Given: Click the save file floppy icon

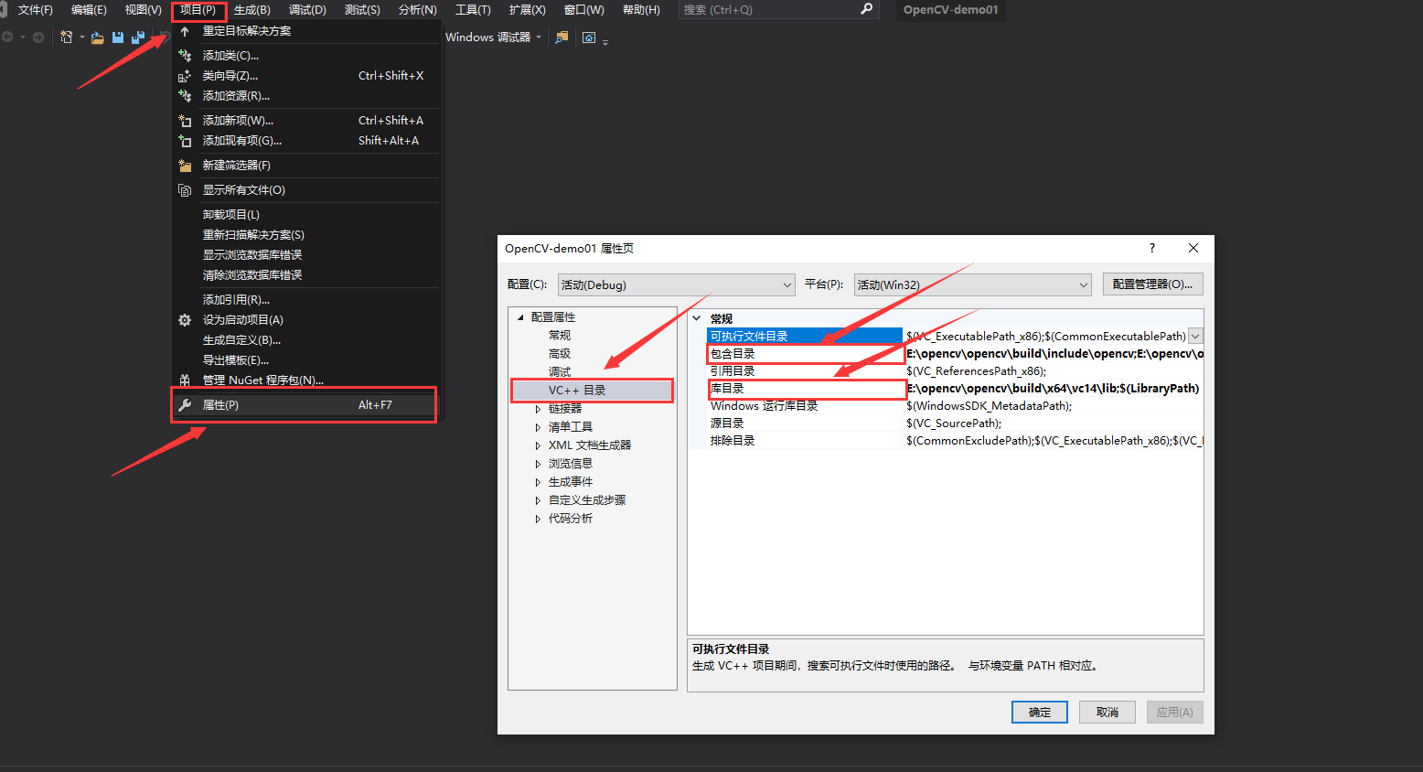Looking at the screenshot, I should (x=118, y=38).
